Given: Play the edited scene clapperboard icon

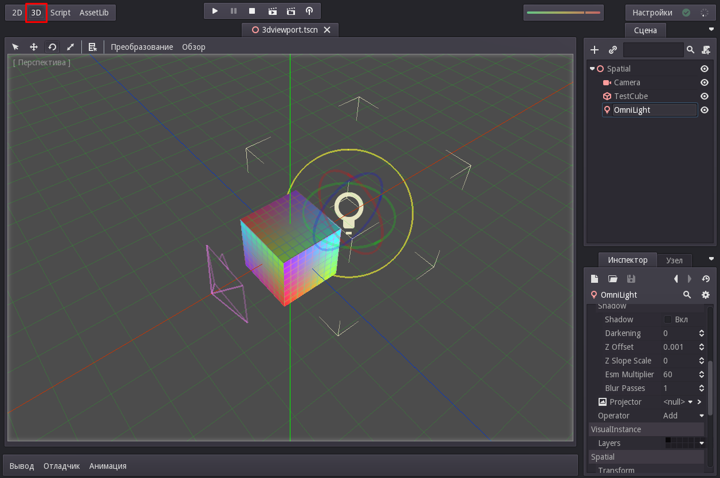Looking at the screenshot, I should (272, 11).
